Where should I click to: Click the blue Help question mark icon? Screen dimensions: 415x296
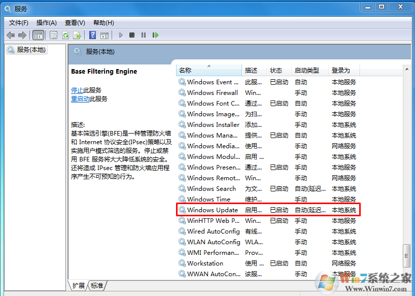[93, 35]
